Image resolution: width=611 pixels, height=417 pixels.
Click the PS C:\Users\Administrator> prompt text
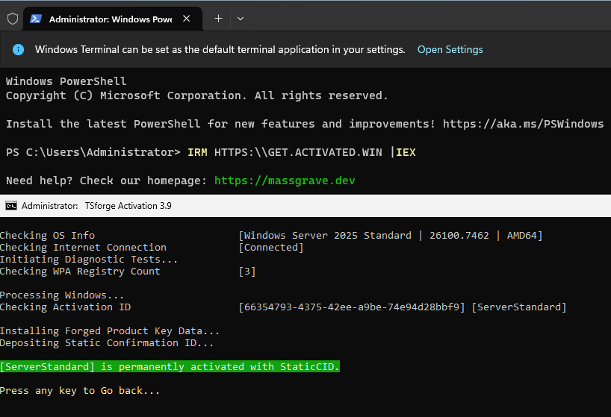click(93, 152)
